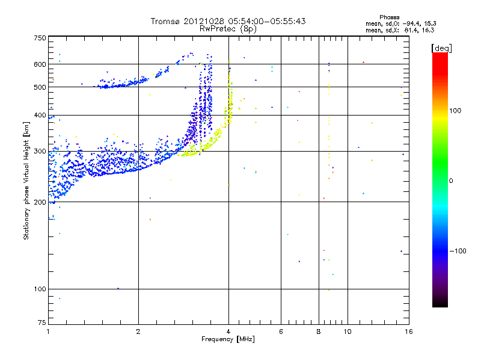Screen dimensions: 481x361
Task: Click the x-axis tick label '6'
Action: 281,332
